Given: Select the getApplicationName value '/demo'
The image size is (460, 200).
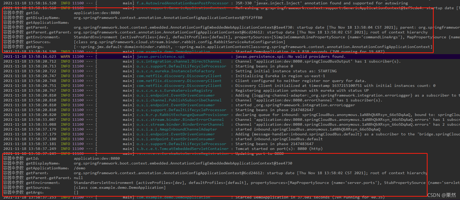Looking at the screenshot, I should pyautogui.click(x=80, y=168).
